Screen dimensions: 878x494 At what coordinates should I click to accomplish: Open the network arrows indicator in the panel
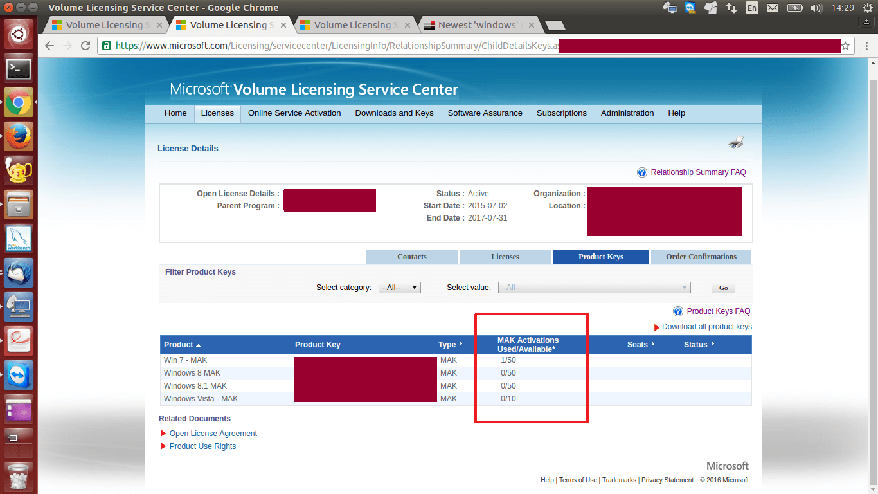(x=731, y=8)
